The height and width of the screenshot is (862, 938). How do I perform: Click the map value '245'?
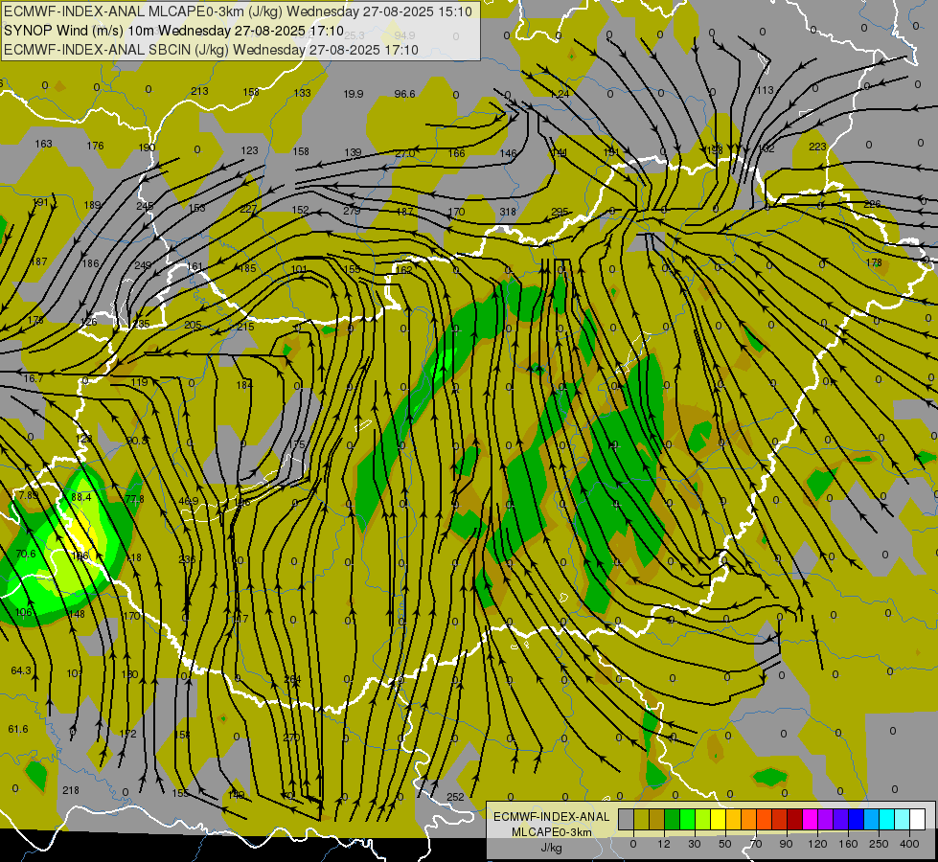click(145, 206)
